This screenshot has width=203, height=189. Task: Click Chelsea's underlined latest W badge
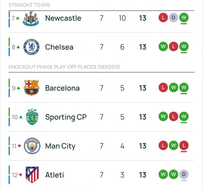point(184,47)
